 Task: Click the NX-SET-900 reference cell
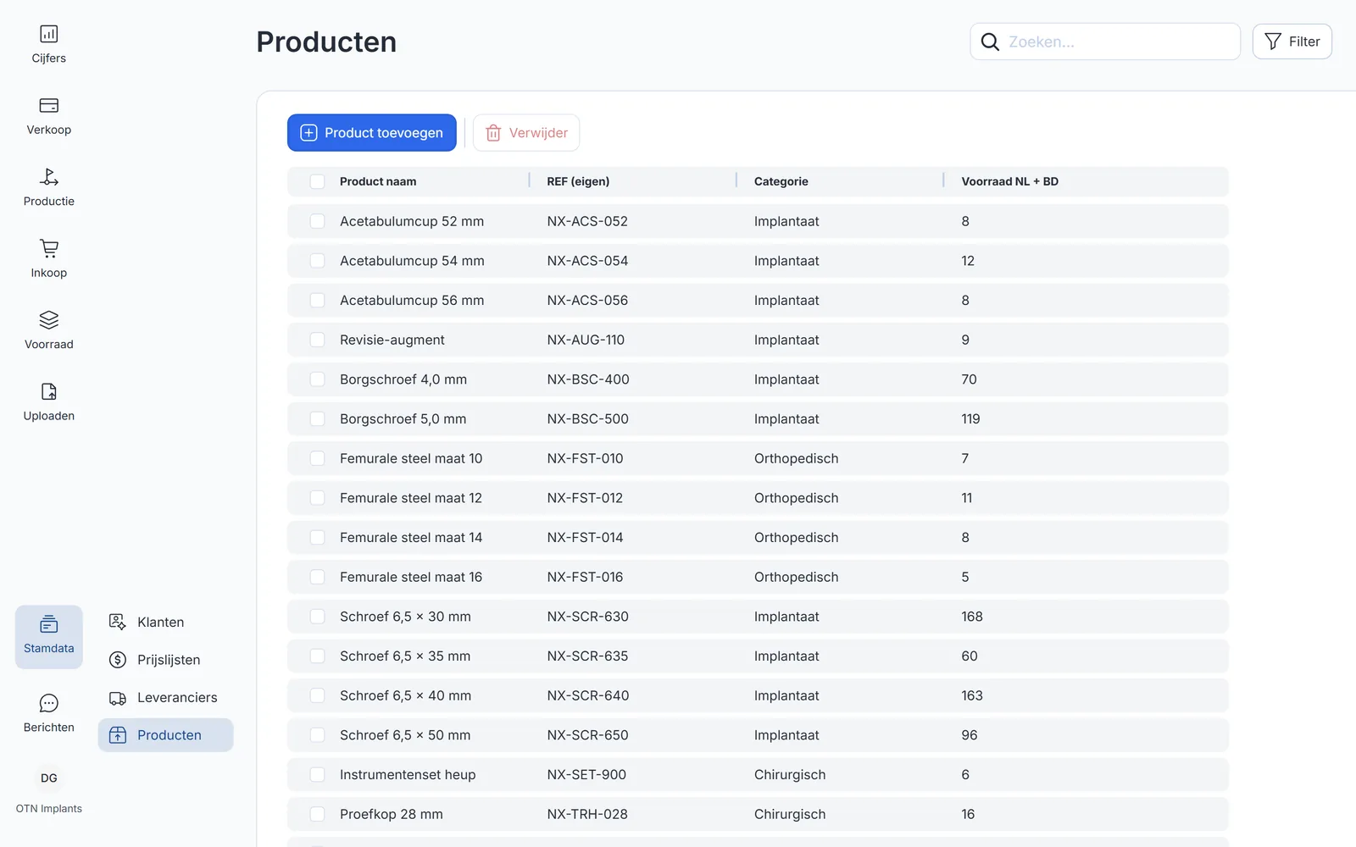(586, 774)
